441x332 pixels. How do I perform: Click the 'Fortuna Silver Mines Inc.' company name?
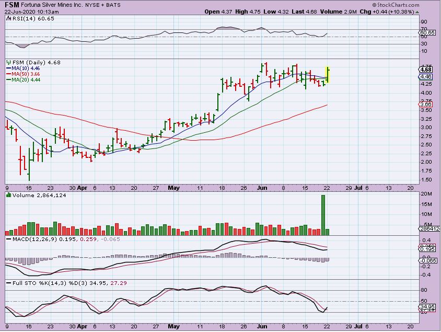52,5
